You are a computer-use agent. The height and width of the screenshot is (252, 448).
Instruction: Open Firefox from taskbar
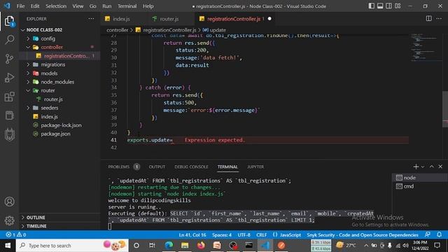coord(201,246)
